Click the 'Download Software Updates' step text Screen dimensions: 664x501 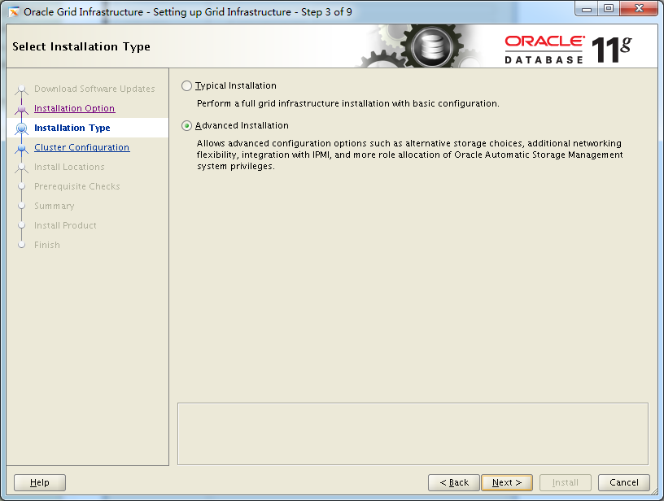94,89
